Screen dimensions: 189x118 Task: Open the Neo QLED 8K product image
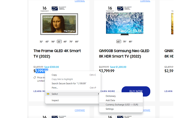point(125,24)
